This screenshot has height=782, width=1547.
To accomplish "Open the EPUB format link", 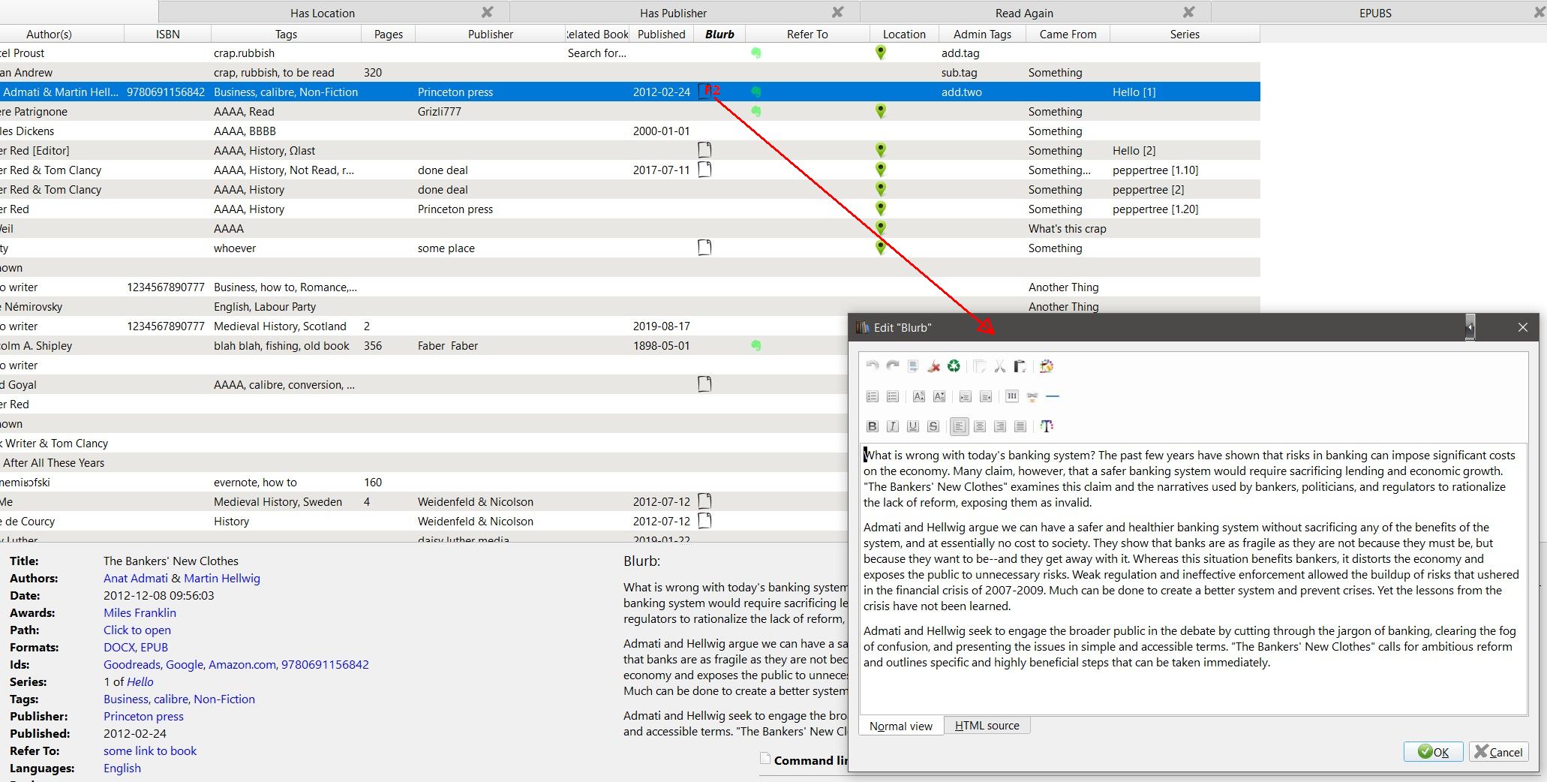I will pyautogui.click(x=155, y=647).
